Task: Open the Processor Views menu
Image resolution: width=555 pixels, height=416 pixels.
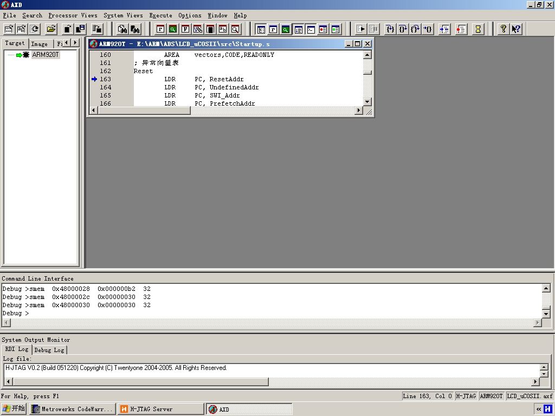Action: 73,16
